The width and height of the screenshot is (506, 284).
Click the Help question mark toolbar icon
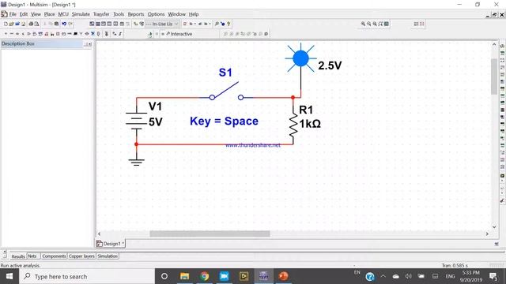[228, 24]
